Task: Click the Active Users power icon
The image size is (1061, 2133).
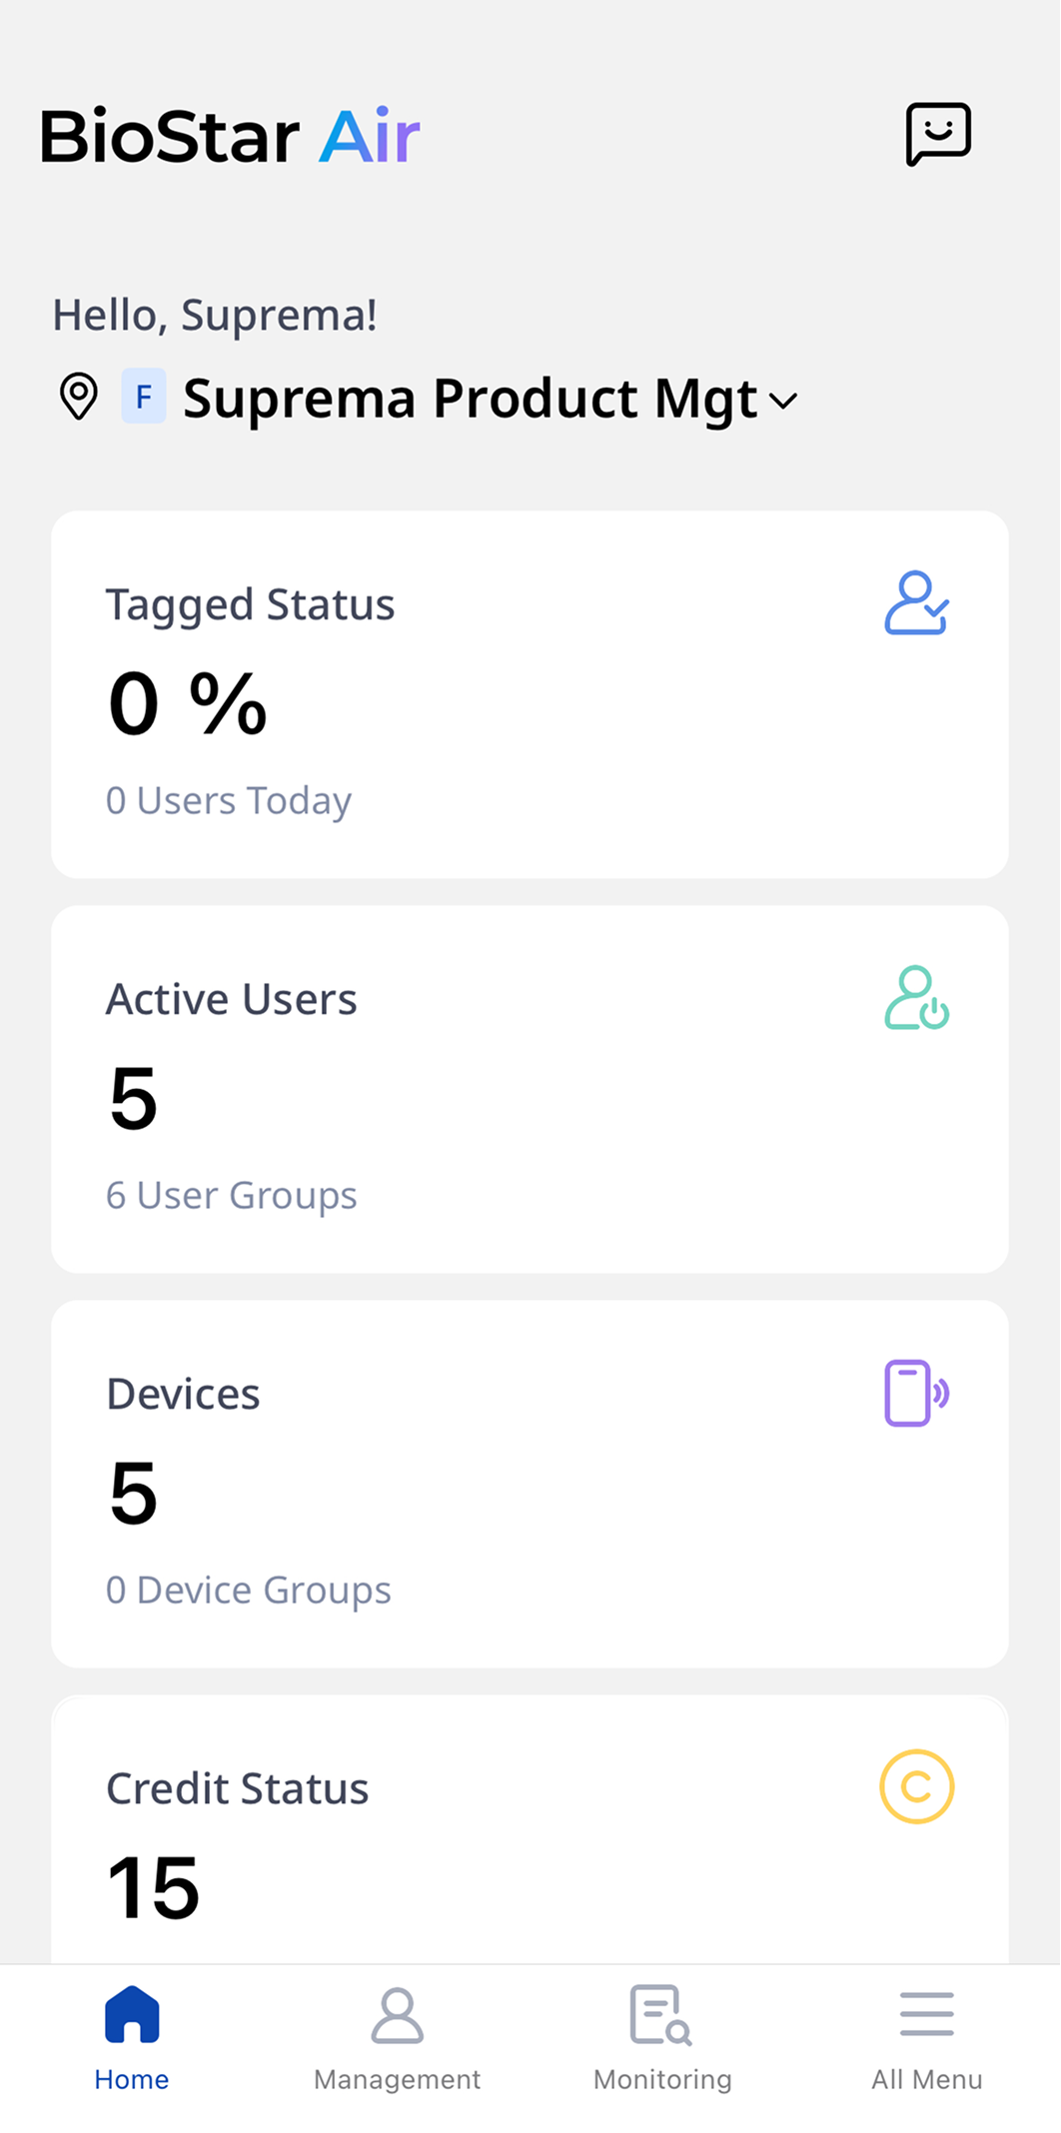Action: [x=916, y=998]
